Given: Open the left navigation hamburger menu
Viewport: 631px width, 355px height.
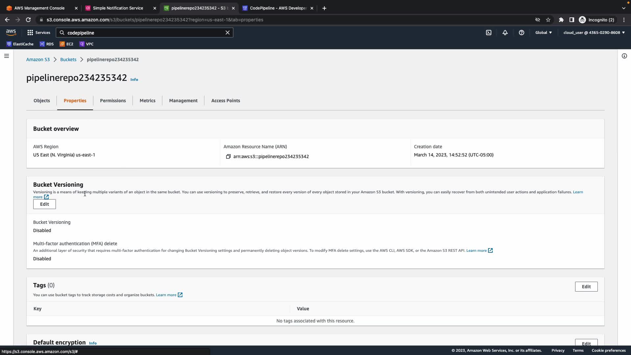Looking at the screenshot, I should pyautogui.click(x=6, y=56).
